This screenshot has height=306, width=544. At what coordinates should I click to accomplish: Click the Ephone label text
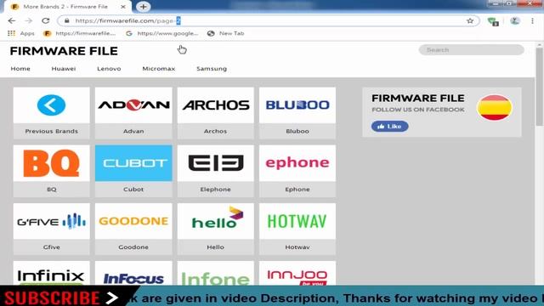(x=297, y=189)
